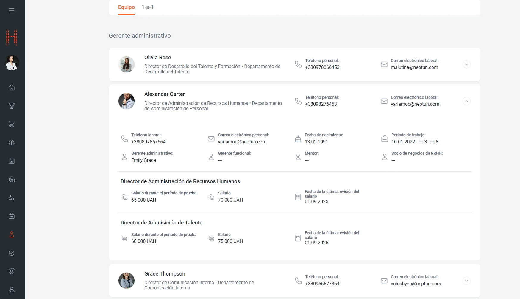Open the trophy achievements icon

click(x=12, y=106)
